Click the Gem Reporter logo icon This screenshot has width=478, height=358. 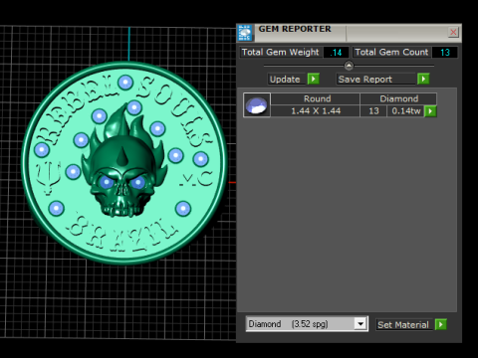pos(245,33)
